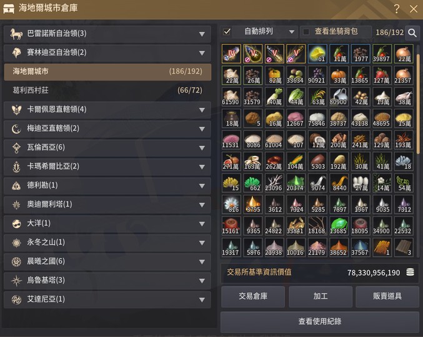Expand the 晨曦之國(6) region
Screen dimensions: 423x337
107,261
